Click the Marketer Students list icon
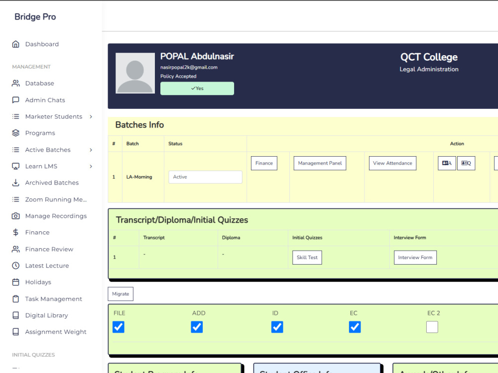Image resolution: width=498 pixels, height=373 pixels. click(15, 116)
